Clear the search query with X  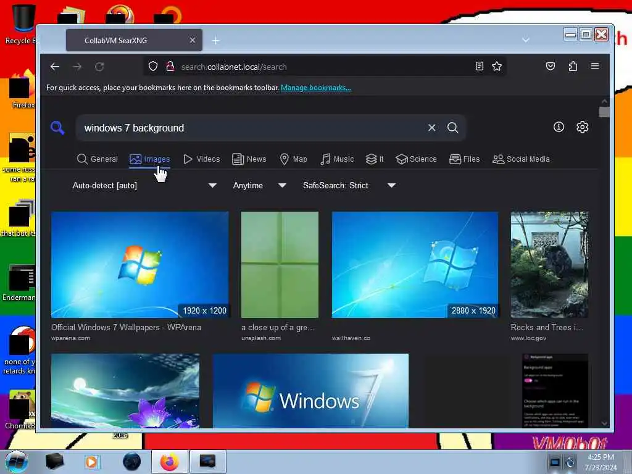[x=431, y=128]
